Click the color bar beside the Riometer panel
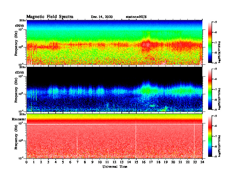Image resolution: width=241 pixels, height=186 pixels. [x=210, y=136]
